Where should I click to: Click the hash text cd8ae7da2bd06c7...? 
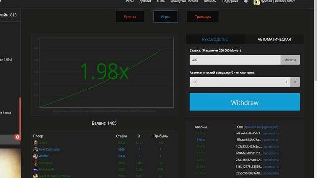(x=249, y=133)
